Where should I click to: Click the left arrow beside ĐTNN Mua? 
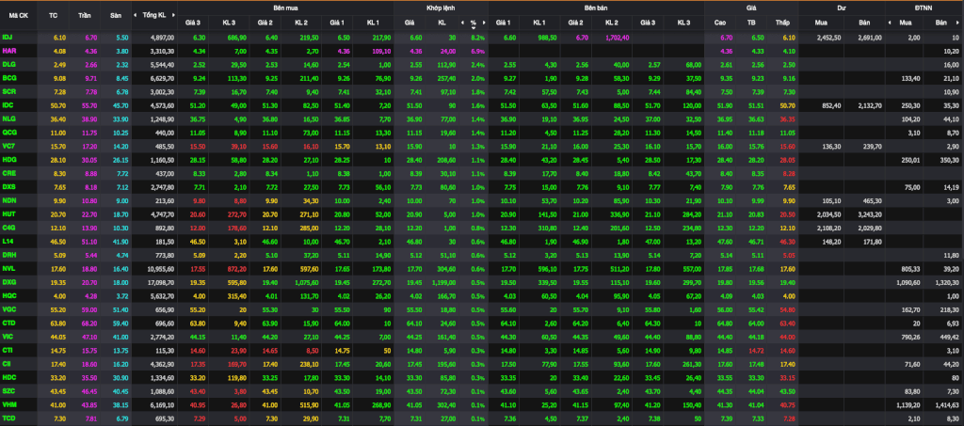coord(889,23)
